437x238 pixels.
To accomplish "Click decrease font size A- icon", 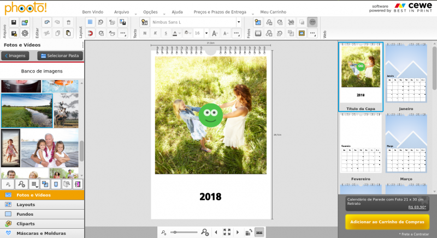I will pyautogui.click(x=226, y=33).
